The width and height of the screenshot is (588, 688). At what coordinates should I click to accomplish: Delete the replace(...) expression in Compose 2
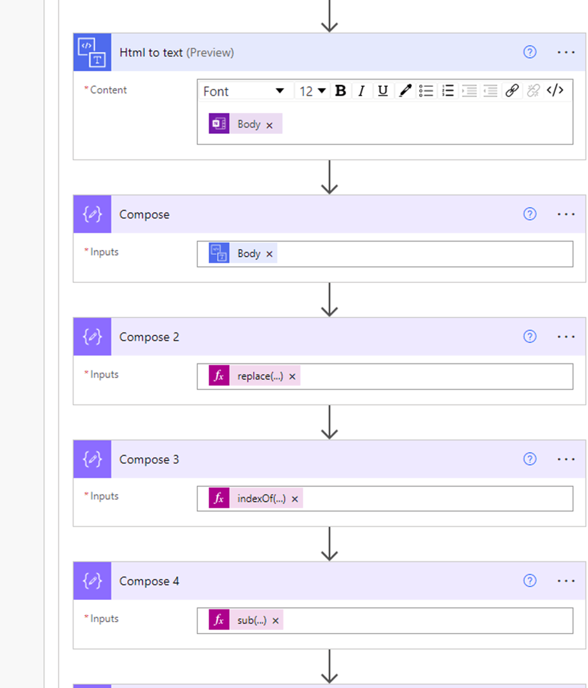click(292, 375)
